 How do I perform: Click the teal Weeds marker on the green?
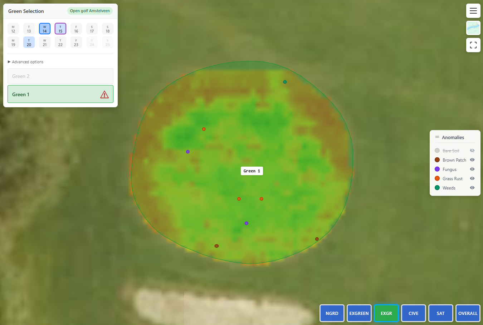[x=285, y=82]
